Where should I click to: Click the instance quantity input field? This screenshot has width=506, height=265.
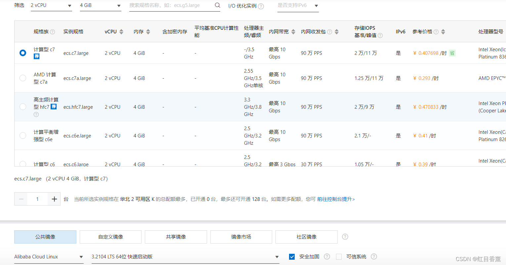point(37,199)
